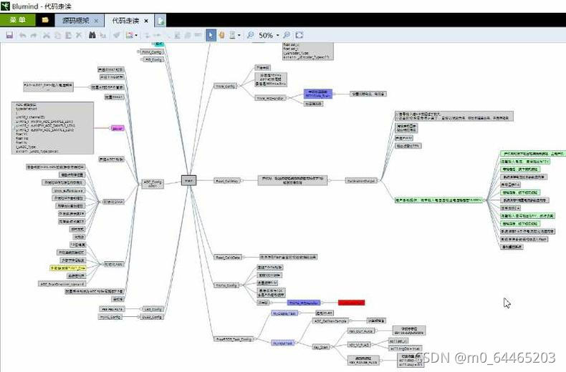566x372 pixels.
Task: Click the layout style icon
Action: tap(232, 35)
